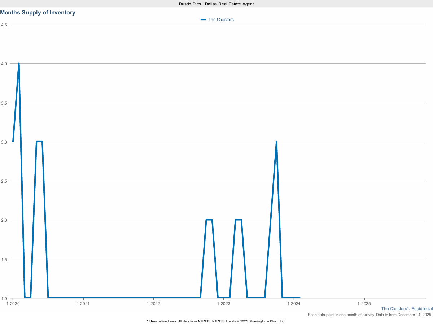Click the 4.0 peak in early 2020
Screen dimensions: 433x325
pyautogui.click(x=19, y=64)
